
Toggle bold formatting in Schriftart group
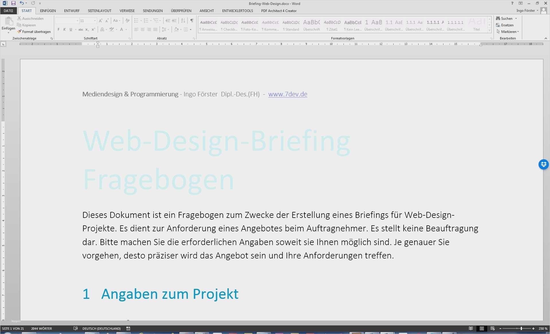pos(58,29)
